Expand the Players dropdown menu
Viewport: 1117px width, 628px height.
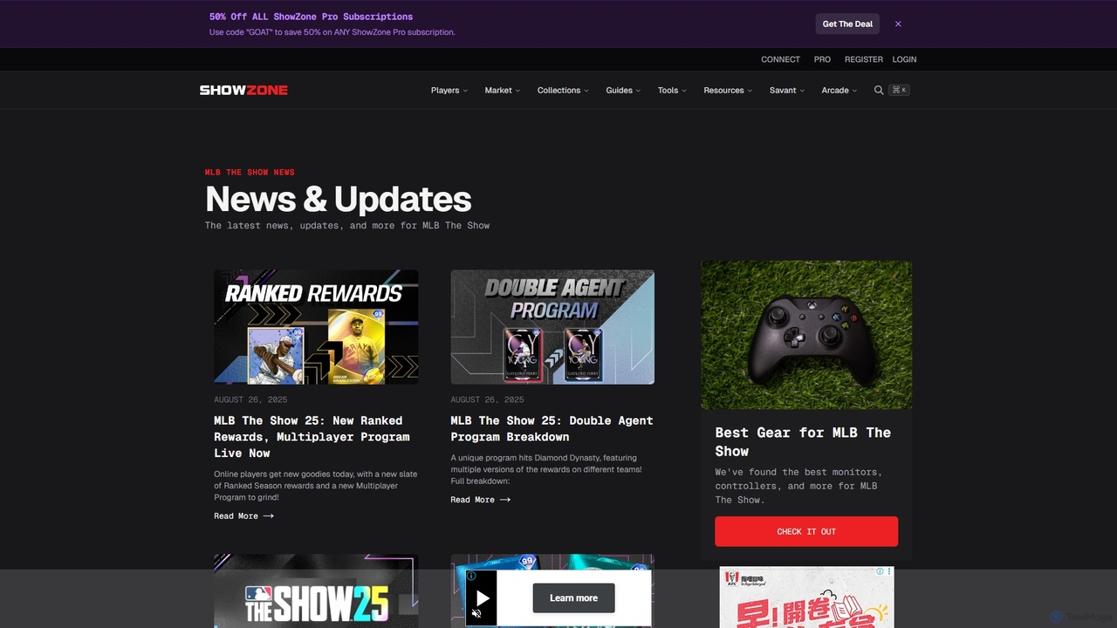449,90
